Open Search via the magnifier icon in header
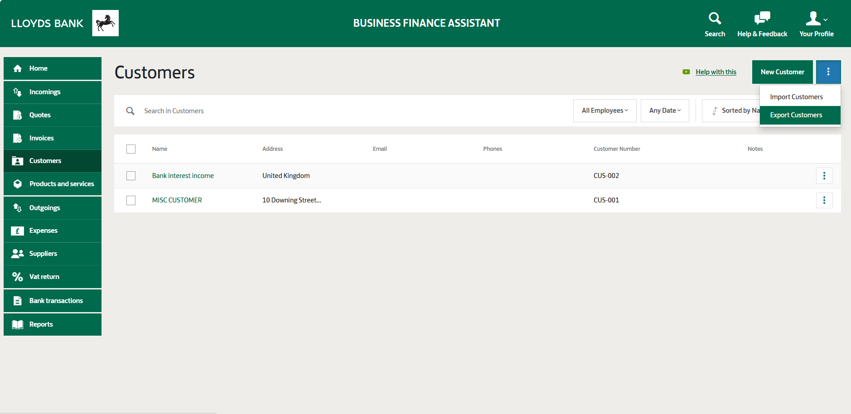The height and width of the screenshot is (414, 851). [x=715, y=18]
